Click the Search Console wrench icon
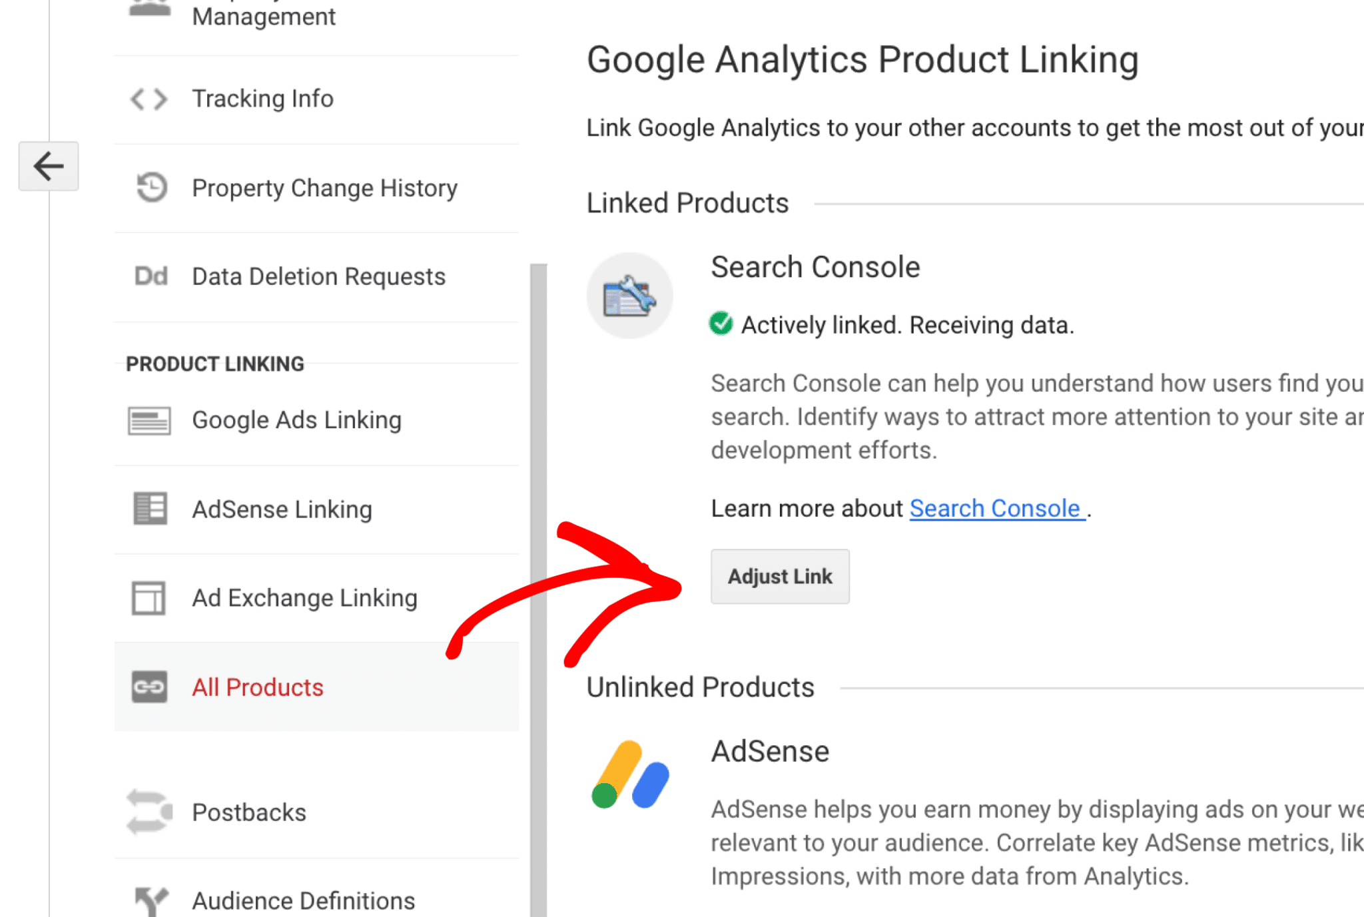 tap(629, 296)
